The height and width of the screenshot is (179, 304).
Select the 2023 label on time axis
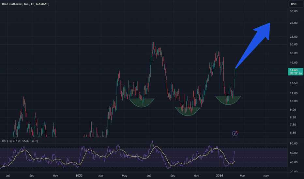(79, 175)
